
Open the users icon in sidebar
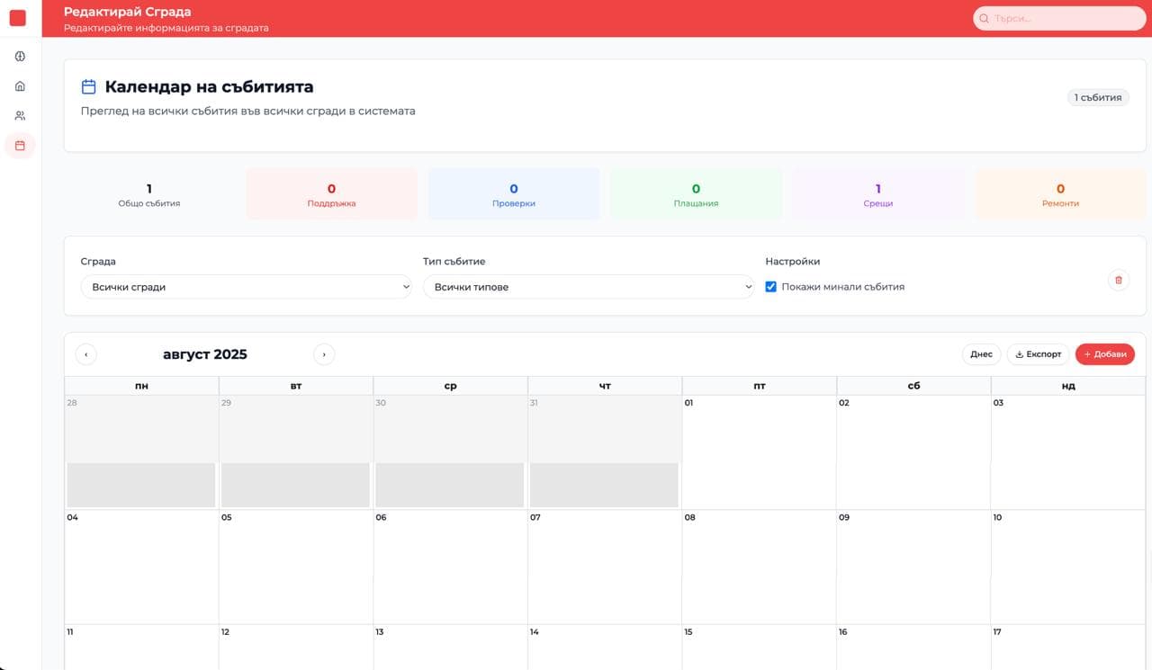(x=20, y=116)
